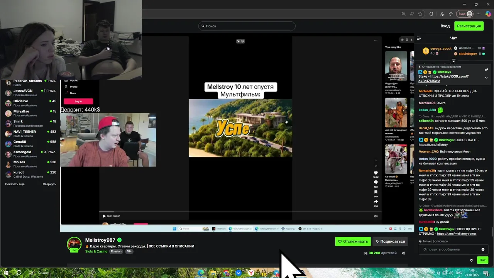Click the like heart in streamed TikTok
This screenshot has width=494, height=278.
pyautogui.click(x=376, y=173)
